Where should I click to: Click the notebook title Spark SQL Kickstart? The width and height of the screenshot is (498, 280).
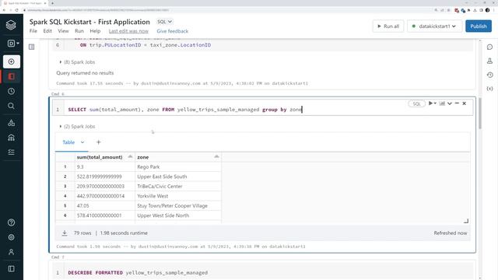pos(89,22)
